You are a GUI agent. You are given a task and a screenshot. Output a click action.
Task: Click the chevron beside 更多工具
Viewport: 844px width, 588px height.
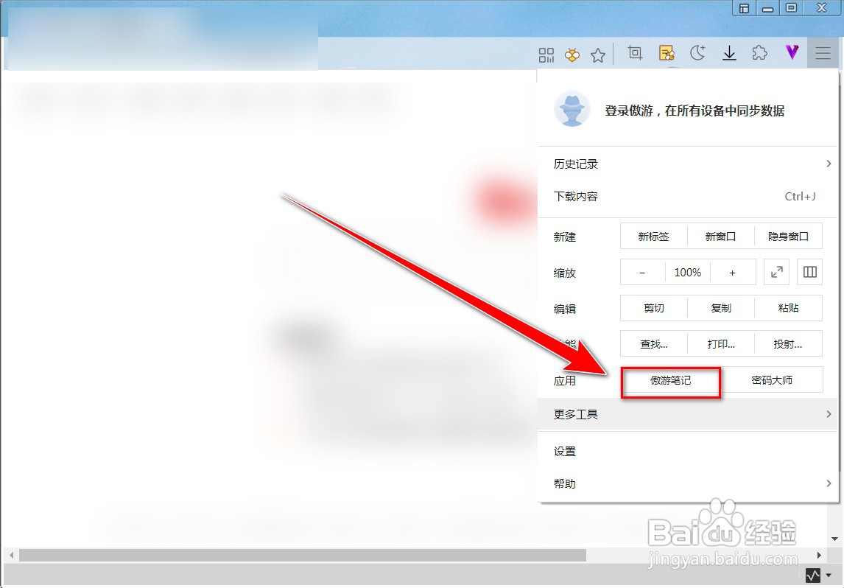coord(829,414)
